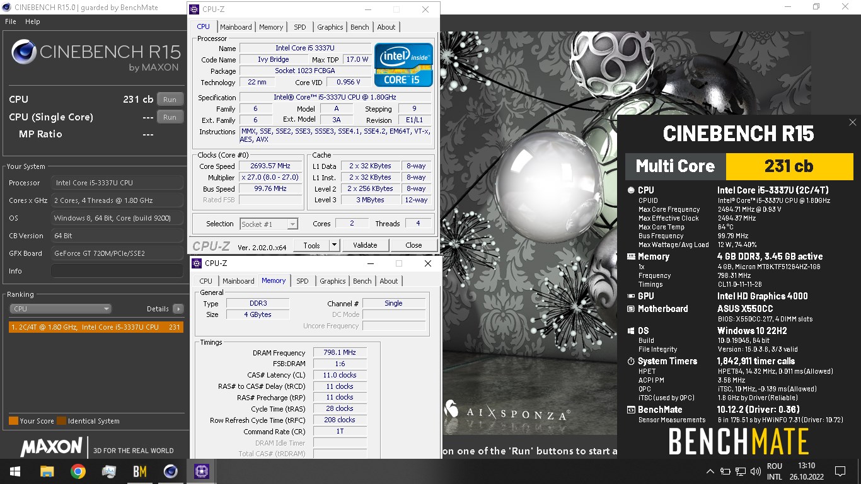The width and height of the screenshot is (861, 484).
Task: Open the Windows Start menu
Action: click(x=15, y=471)
